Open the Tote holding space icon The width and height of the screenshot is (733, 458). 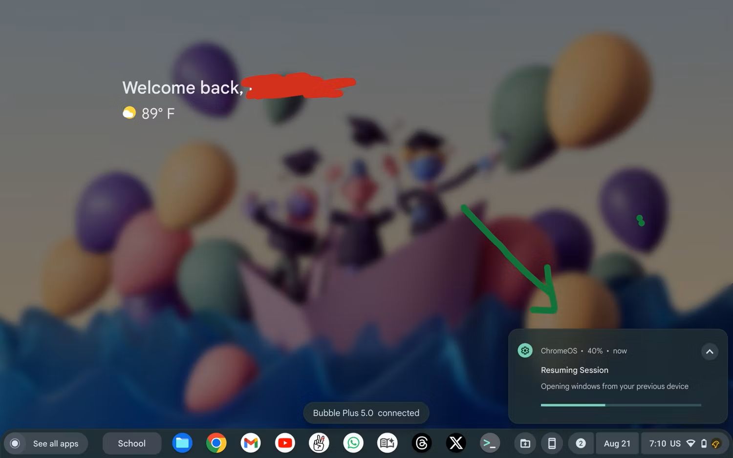pyautogui.click(x=525, y=443)
